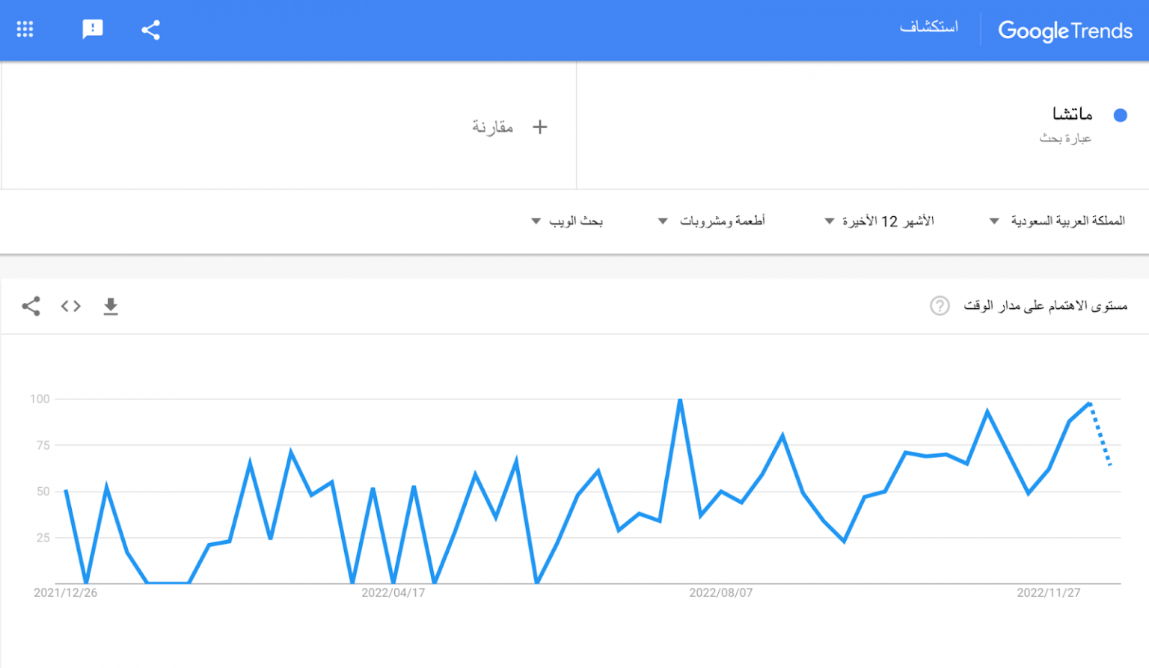Open the Google apps grid icon
This screenshot has width=1149, height=668.
[25, 29]
